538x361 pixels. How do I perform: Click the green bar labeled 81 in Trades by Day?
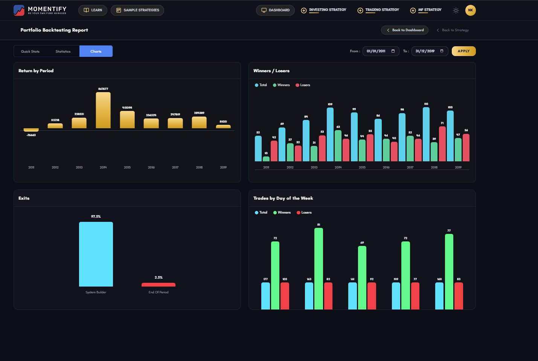click(x=319, y=269)
